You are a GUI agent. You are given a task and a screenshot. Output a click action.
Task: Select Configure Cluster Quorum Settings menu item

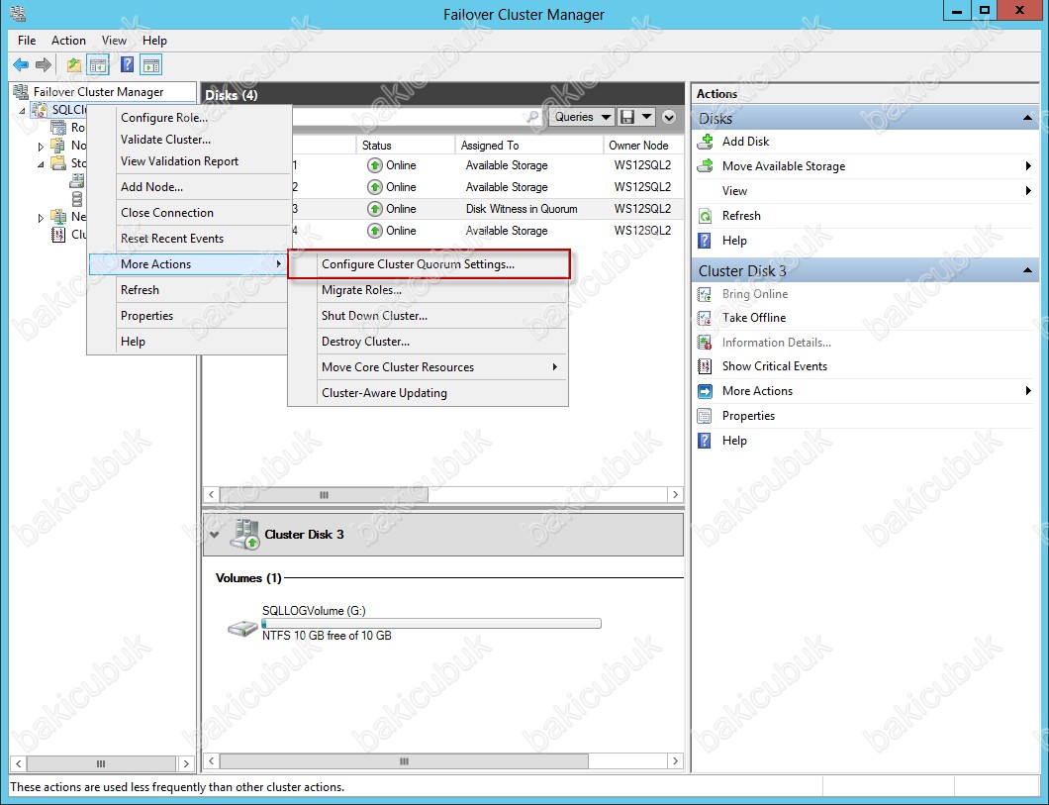418,264
